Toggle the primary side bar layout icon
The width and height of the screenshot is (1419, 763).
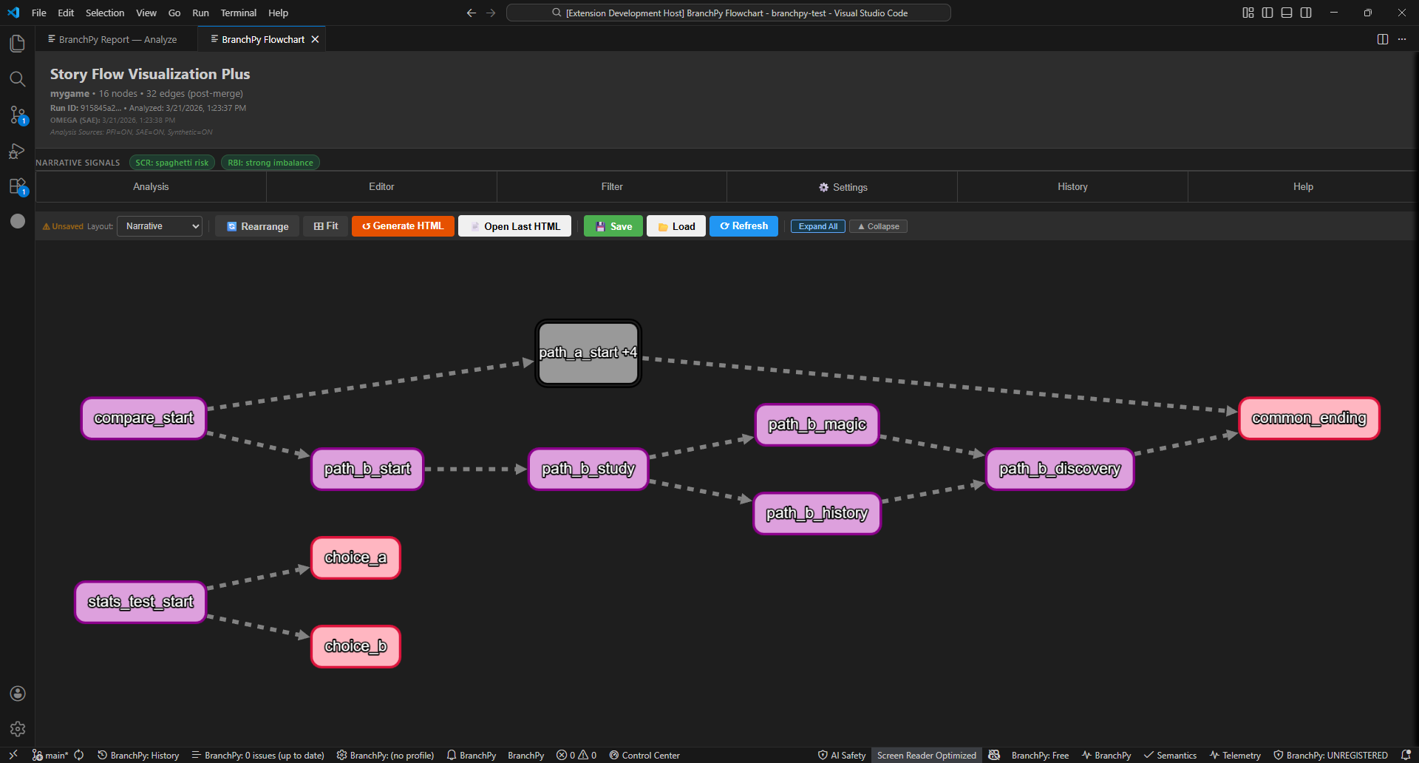1267,13
